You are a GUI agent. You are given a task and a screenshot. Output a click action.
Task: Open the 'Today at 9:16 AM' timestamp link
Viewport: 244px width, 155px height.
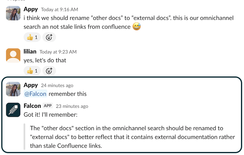(x=59, y=9)
